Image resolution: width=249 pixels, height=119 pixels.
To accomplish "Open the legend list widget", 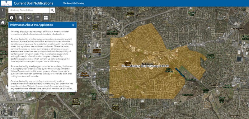I will point(37,18).
